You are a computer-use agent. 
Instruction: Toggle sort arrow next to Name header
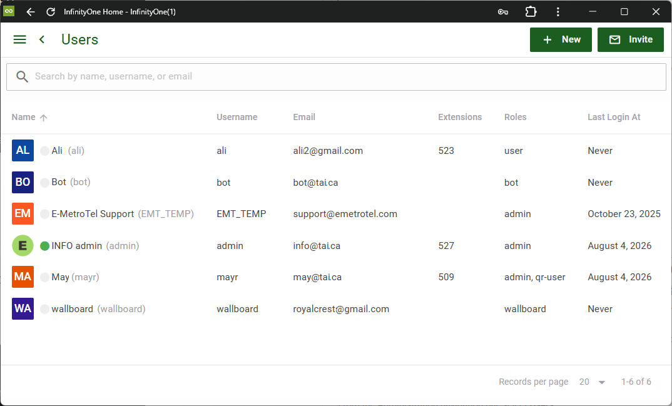(43, 118)
